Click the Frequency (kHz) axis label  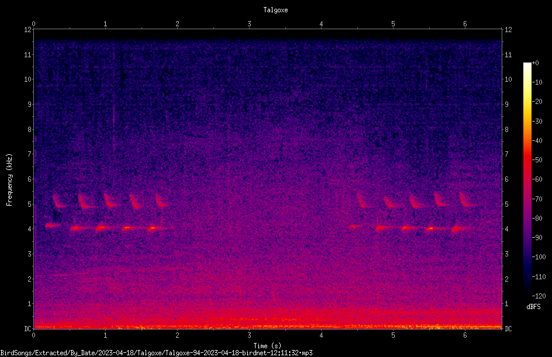click(9, 179)
